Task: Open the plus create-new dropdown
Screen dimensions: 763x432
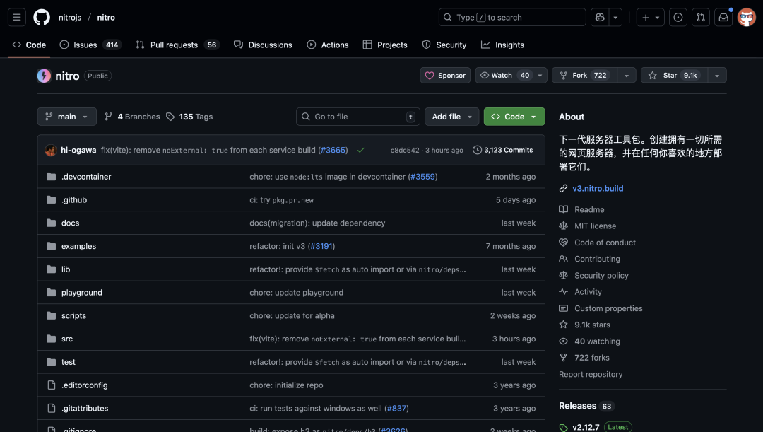Action: pos(651,18)
